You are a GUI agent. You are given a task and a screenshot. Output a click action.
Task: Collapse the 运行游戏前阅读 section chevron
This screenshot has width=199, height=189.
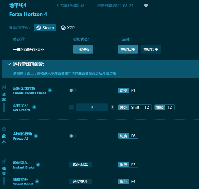tap(9, 64)
